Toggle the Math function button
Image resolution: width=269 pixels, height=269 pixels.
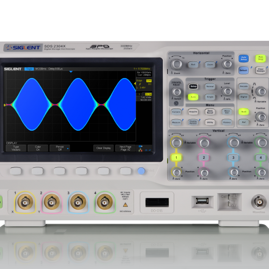click(x=244, y=112)
